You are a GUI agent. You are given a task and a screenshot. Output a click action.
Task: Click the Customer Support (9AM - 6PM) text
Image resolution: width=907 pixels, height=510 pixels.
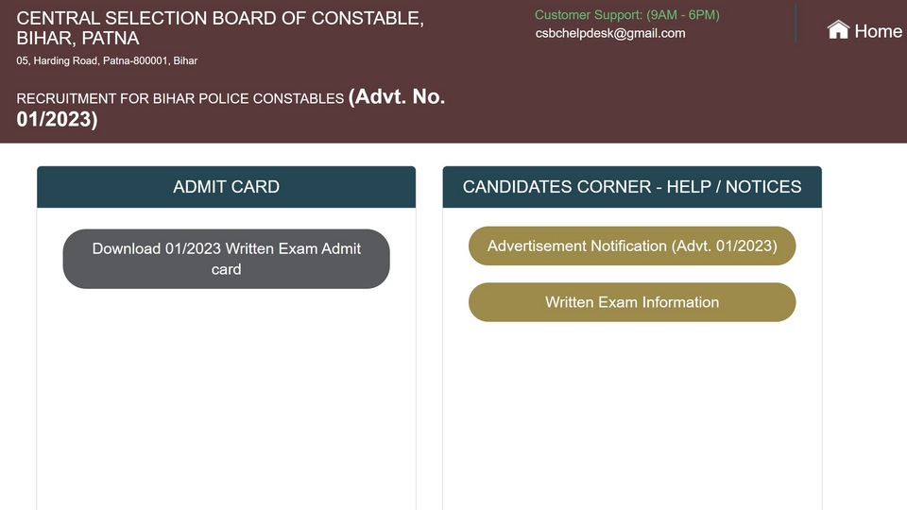(x=627, y=15)
